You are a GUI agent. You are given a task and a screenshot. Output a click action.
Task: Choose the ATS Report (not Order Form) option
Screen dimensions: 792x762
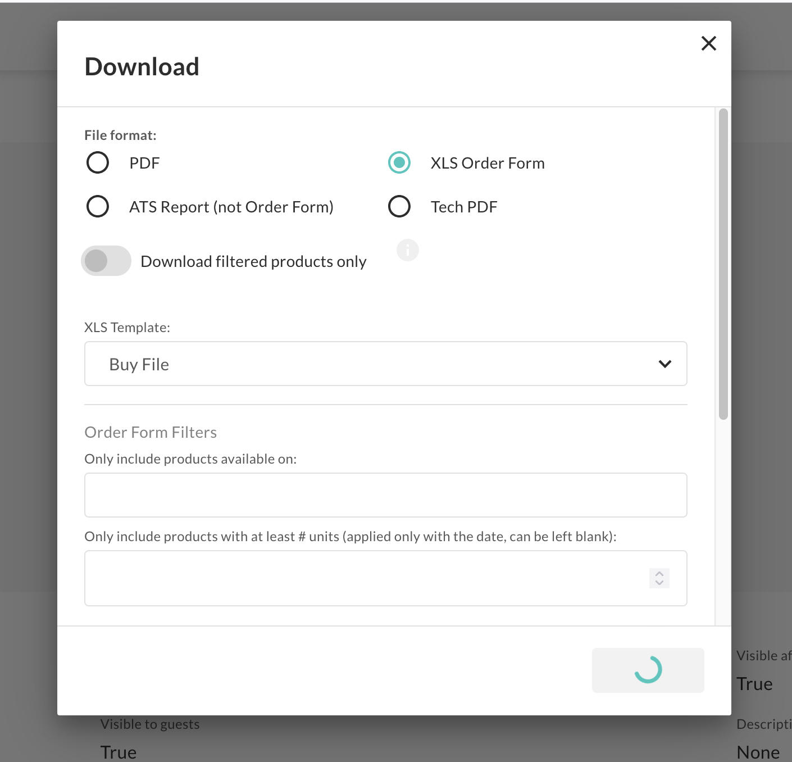tap(97, 206)
